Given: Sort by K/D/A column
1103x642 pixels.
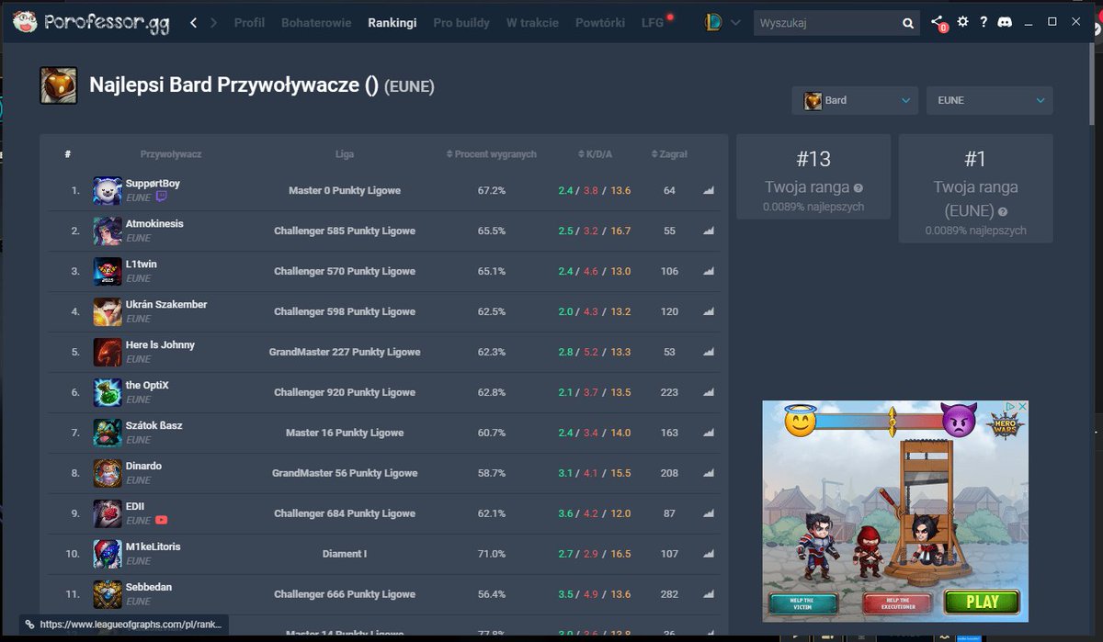Looking at the screenshot, I should click(x=595, y=154).
